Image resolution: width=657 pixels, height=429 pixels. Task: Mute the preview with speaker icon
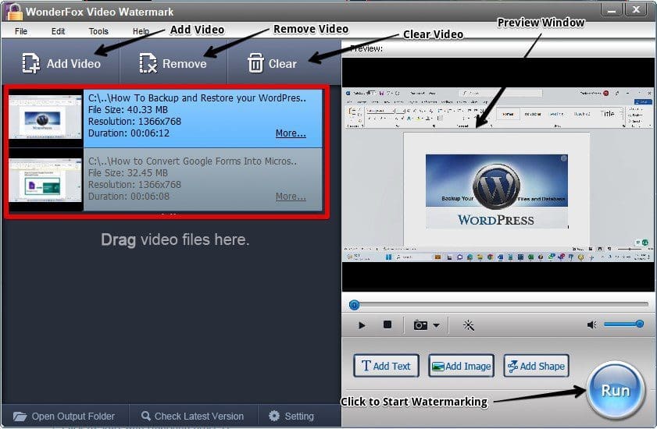591,324
